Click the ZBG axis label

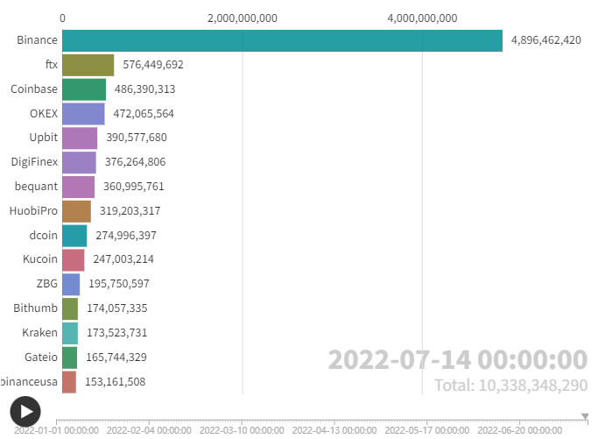[47, 284]
